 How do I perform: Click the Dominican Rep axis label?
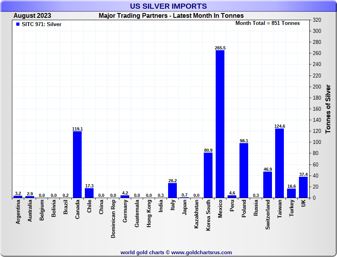coord(113,218)
